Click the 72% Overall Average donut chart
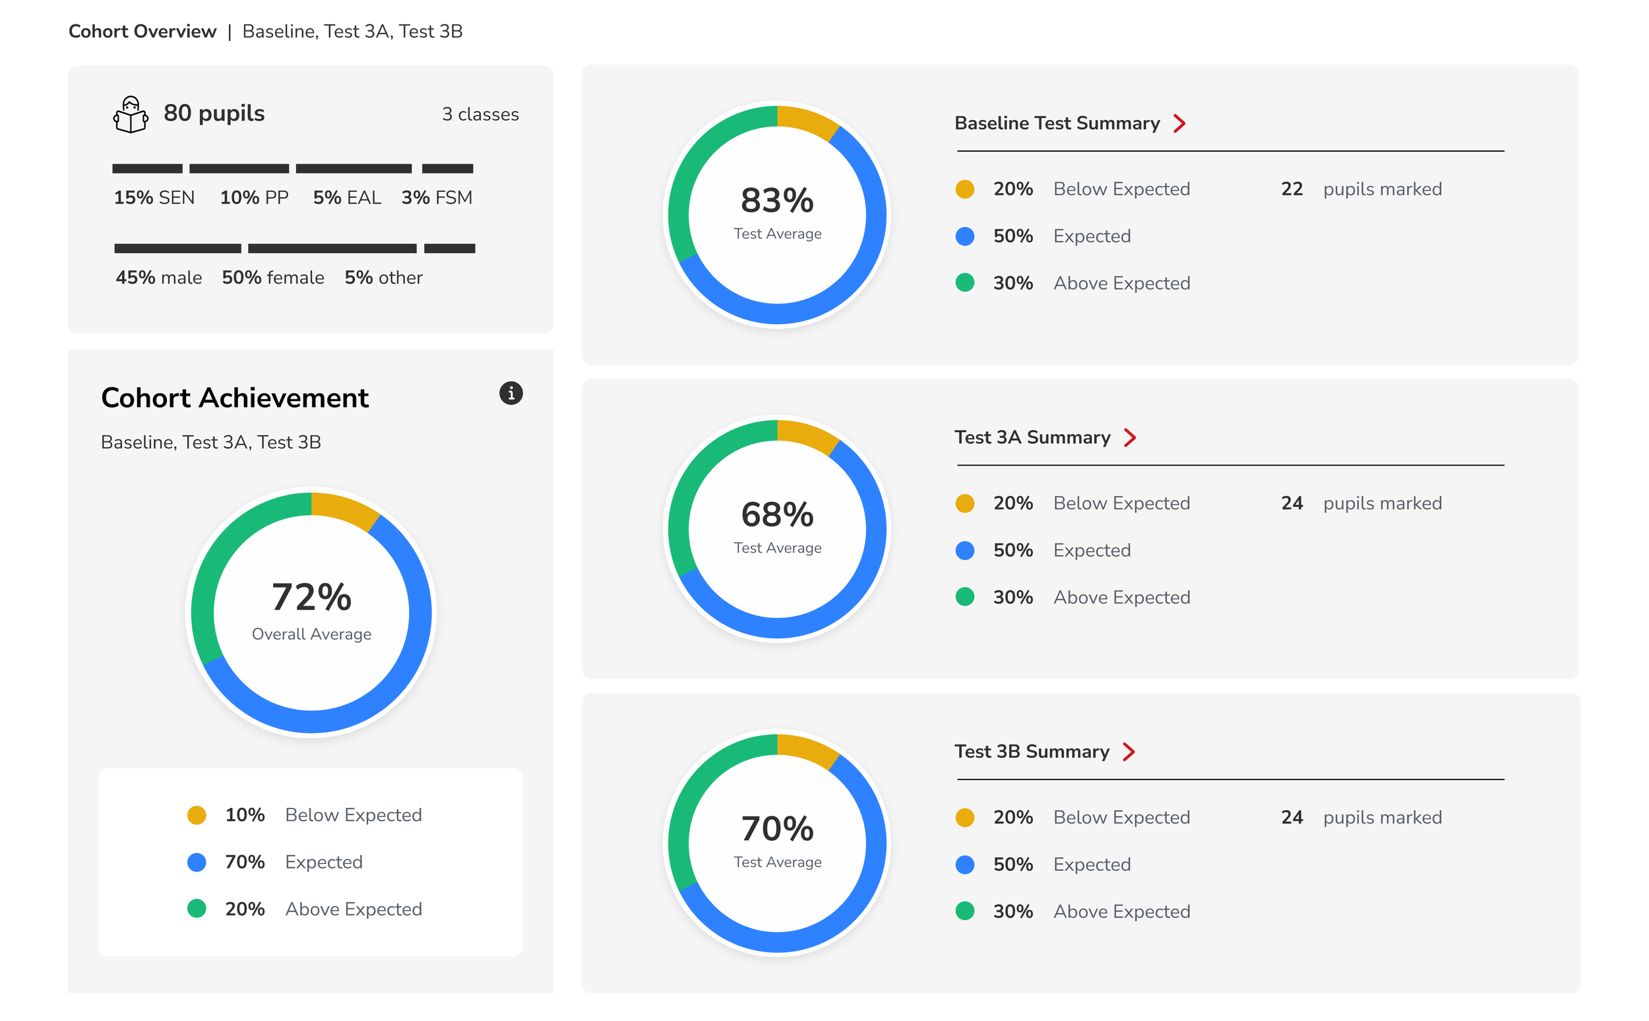 311,613
